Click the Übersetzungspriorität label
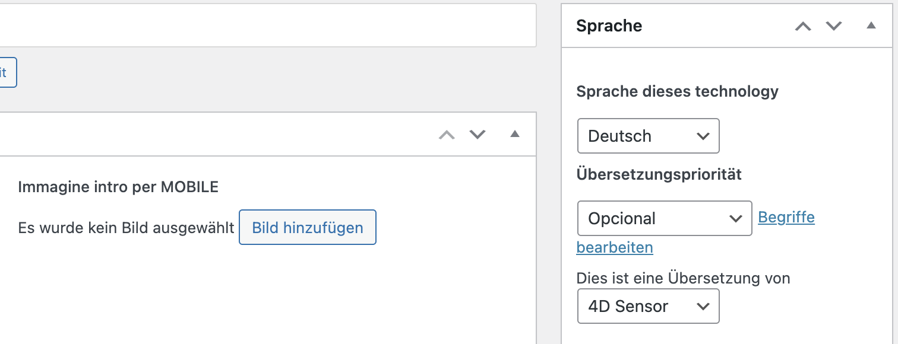Screen dimensions: 898x344 (659, 174)
